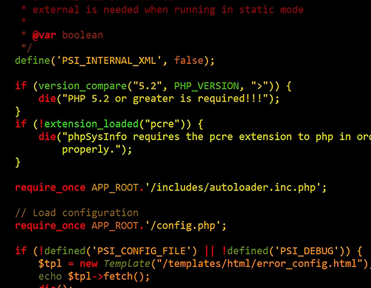
Task: Click the '// Load configuration' comment
Action: [77, 213]
